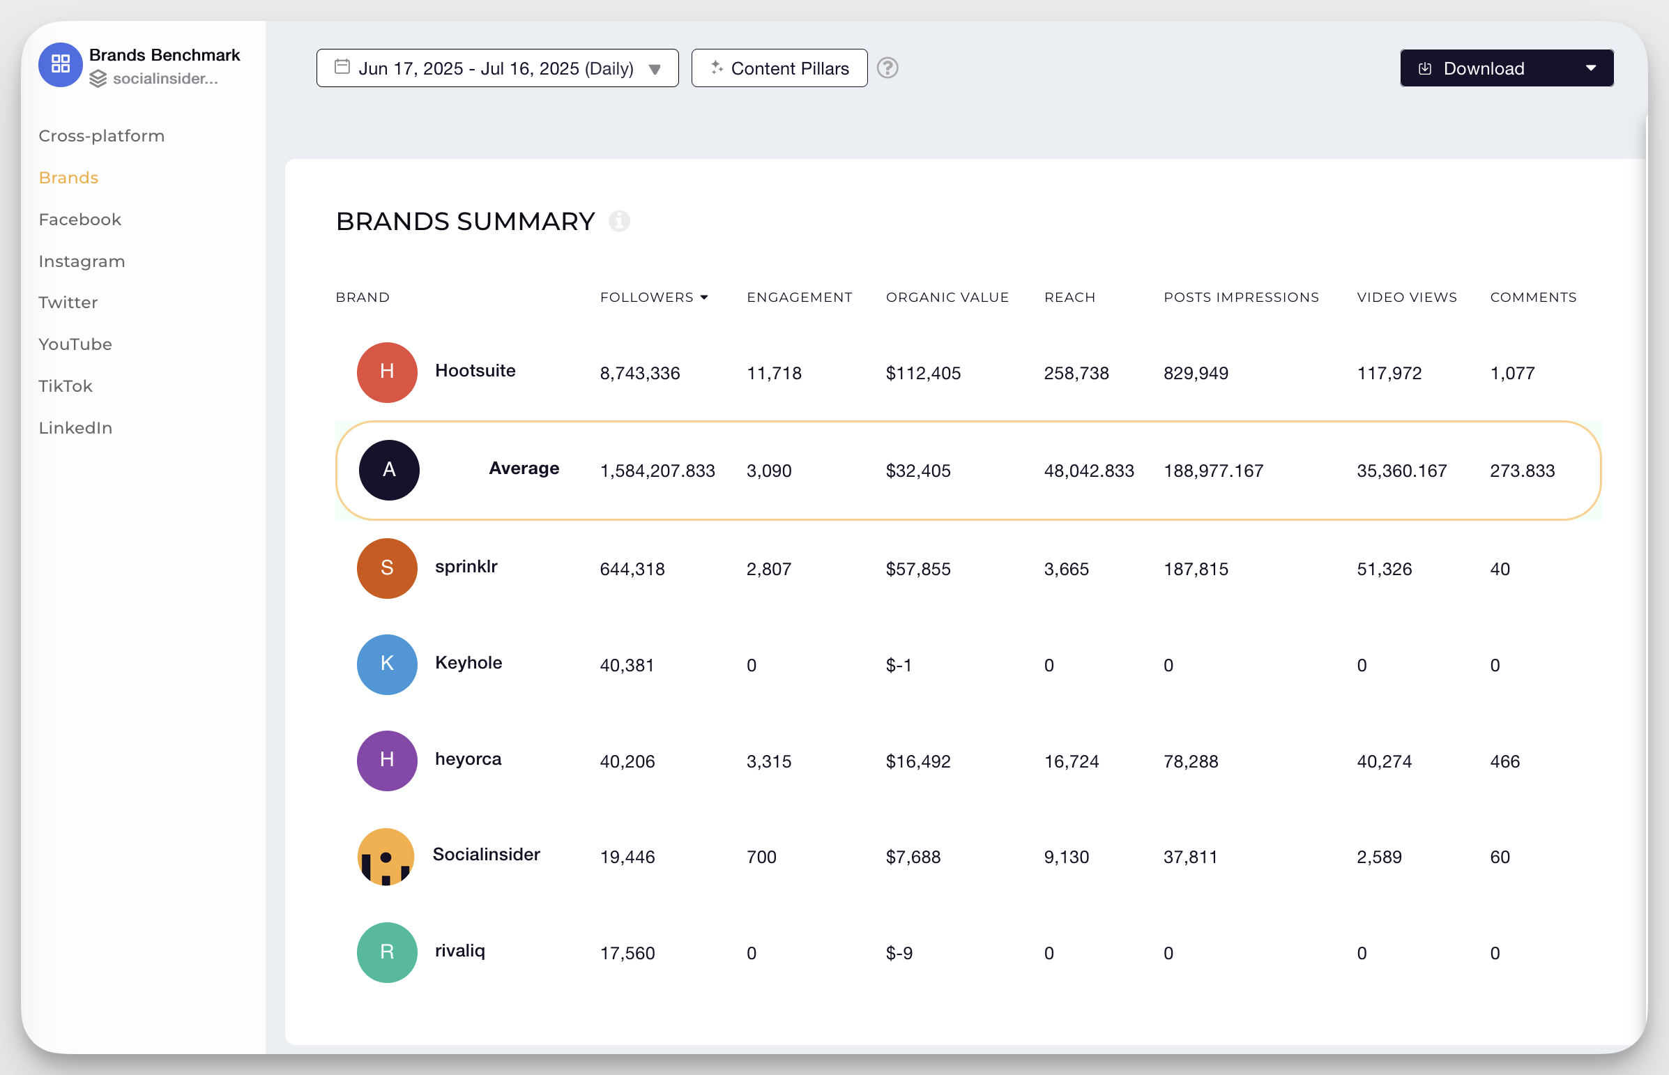Click the info icon next to Brands Summary
1669x1075 pixels.
(x=619, y=221)
